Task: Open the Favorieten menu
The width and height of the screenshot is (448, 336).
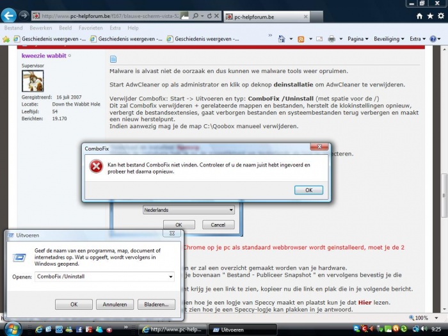Action: [91, 28]
